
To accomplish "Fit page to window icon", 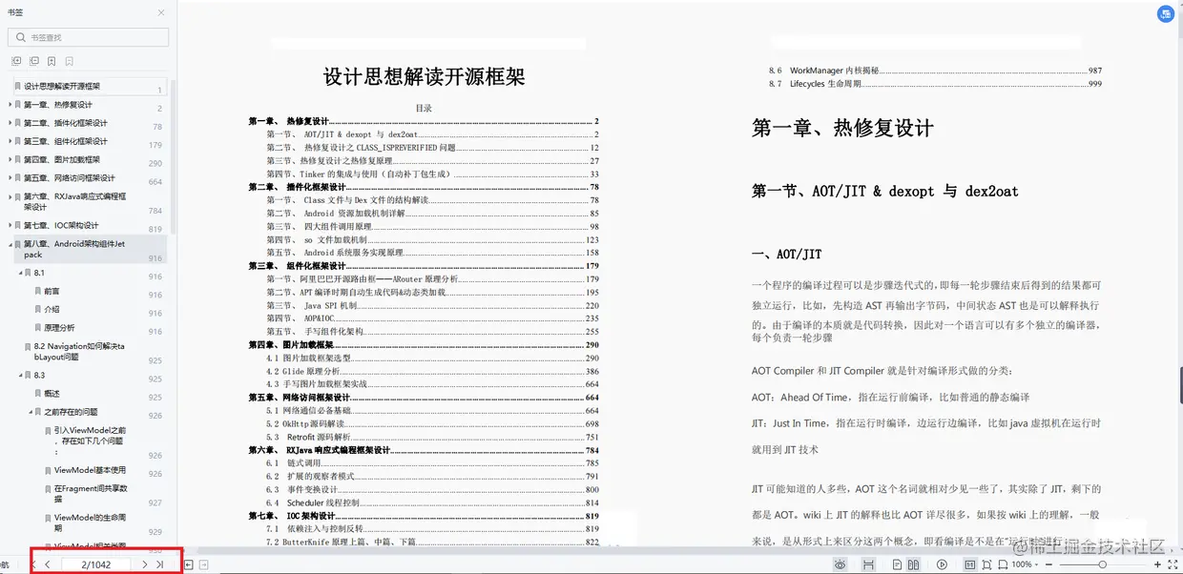I will 987,564.
